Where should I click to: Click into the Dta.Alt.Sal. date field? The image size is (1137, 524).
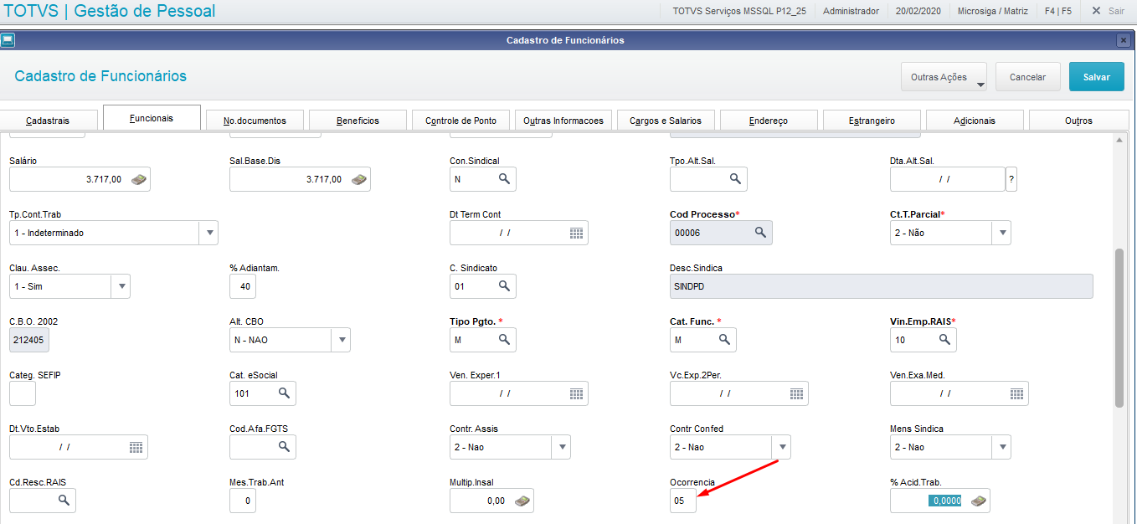click(947, 179)
